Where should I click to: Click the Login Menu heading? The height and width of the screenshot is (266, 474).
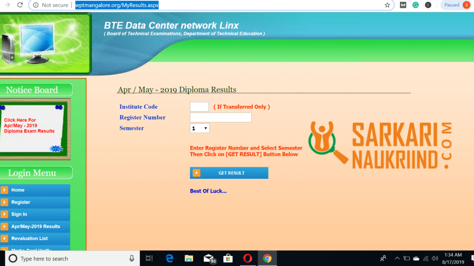click(32, 173)
